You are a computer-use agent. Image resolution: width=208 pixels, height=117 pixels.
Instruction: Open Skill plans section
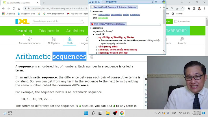coord(54,41)
